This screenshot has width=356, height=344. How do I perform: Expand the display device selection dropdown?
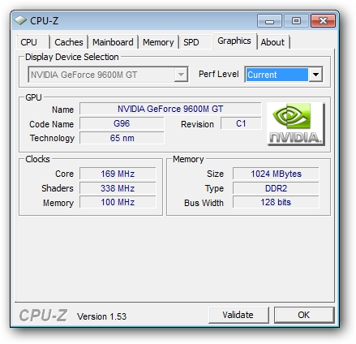point(181,75)
